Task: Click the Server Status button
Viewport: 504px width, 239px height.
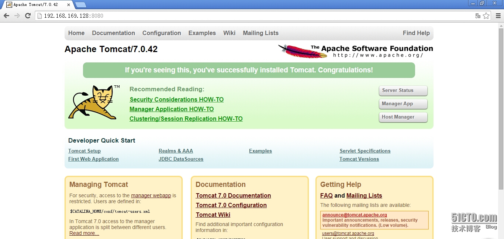Action: point(403,91)
